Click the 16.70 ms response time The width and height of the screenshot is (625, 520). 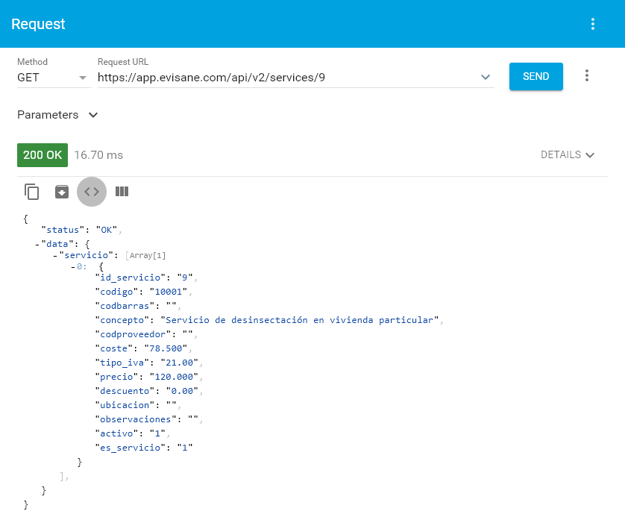98,155
